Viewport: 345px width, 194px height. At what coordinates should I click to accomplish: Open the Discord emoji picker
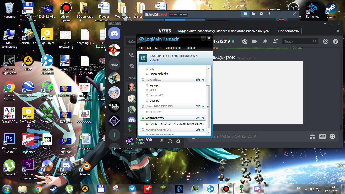click(x=332, y=136)
